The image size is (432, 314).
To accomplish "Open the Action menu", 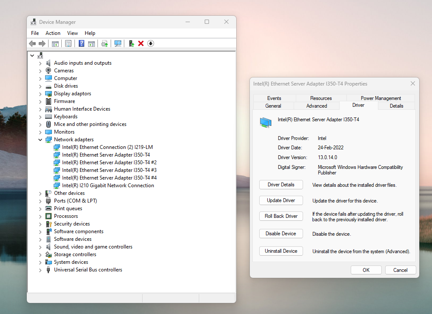I will point(53,33).
